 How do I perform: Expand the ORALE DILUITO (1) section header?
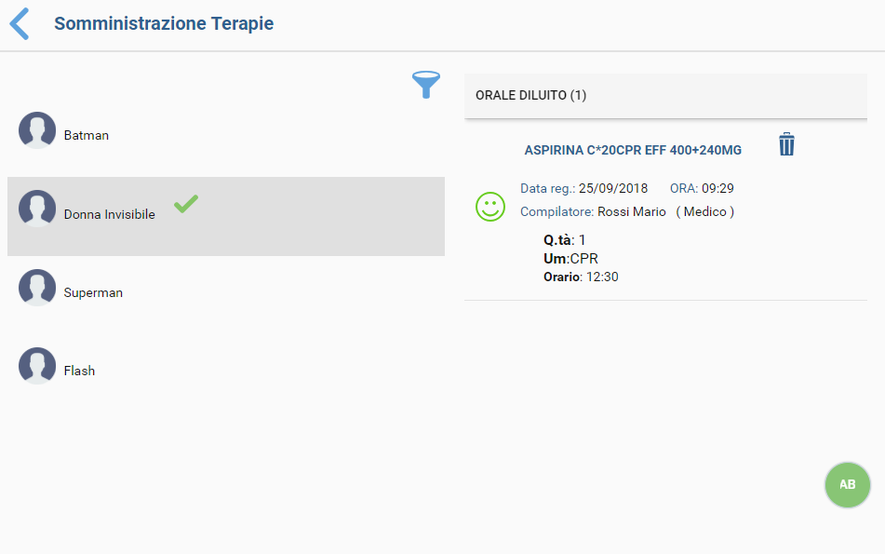pos(665,95)
